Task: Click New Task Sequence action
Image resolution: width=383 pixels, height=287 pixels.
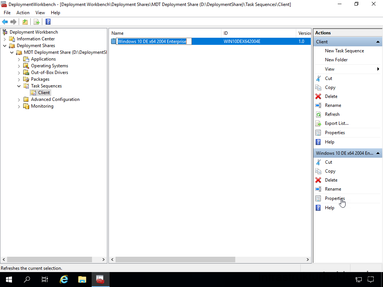Action: click(x=344, y=51)
